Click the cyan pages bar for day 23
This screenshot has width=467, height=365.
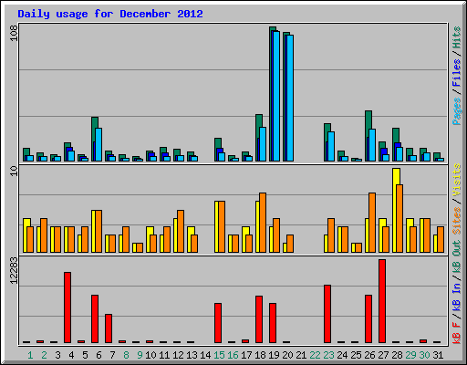click(x=331, y=146)
